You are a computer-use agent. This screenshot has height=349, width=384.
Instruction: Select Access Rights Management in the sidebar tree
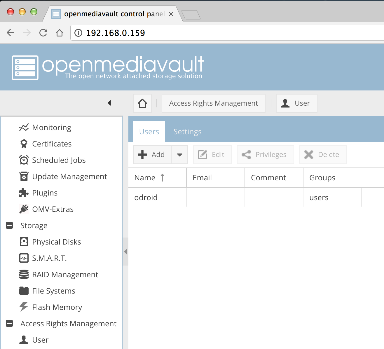(x=69, y=324)
